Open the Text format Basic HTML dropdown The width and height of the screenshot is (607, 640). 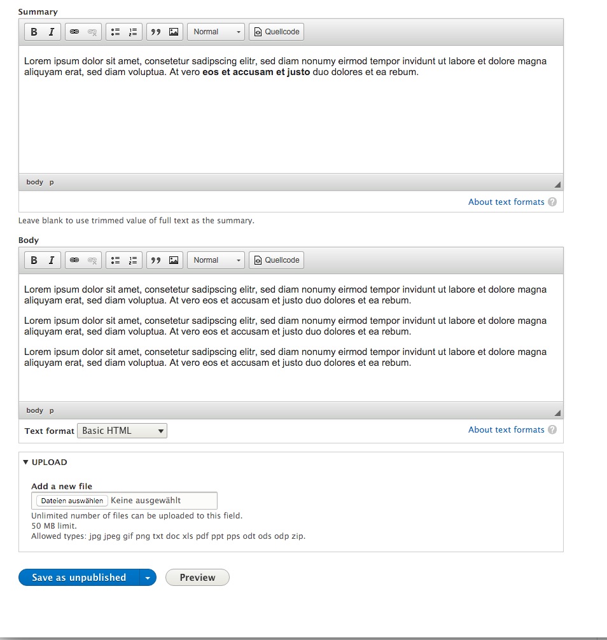tap(122, 431)
